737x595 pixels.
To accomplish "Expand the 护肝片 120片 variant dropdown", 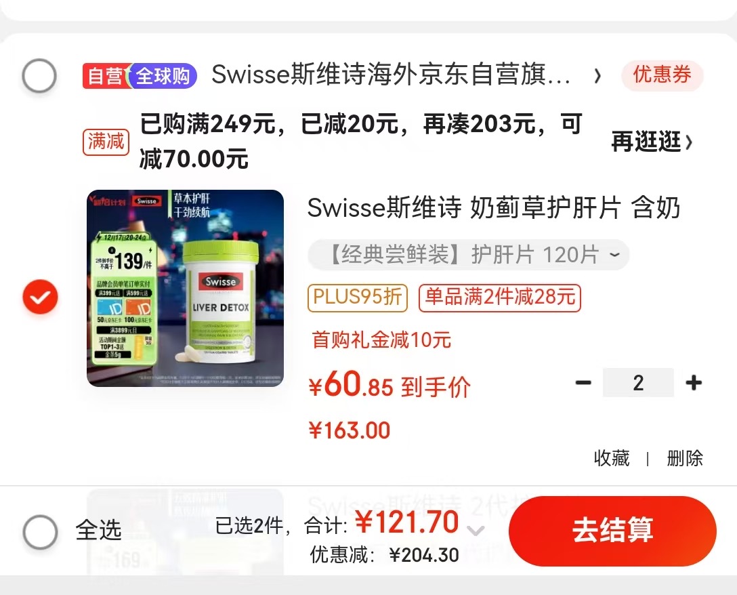I will (469, 255).
